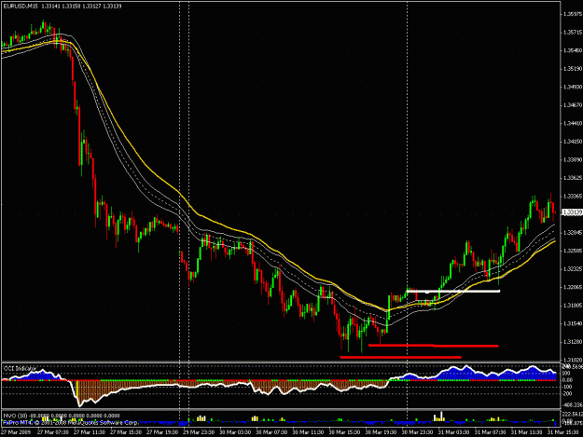Click the CCI scale value -200

(x=567, y=394)
